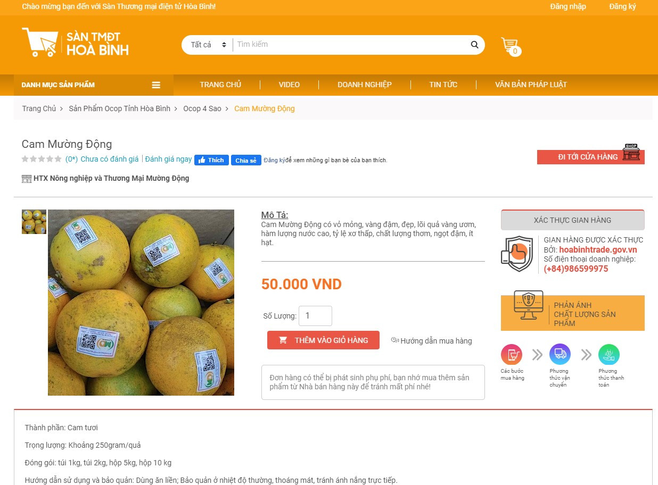
Task: Go to store via Đi tới cửa hàng
Action: point(590,156)
